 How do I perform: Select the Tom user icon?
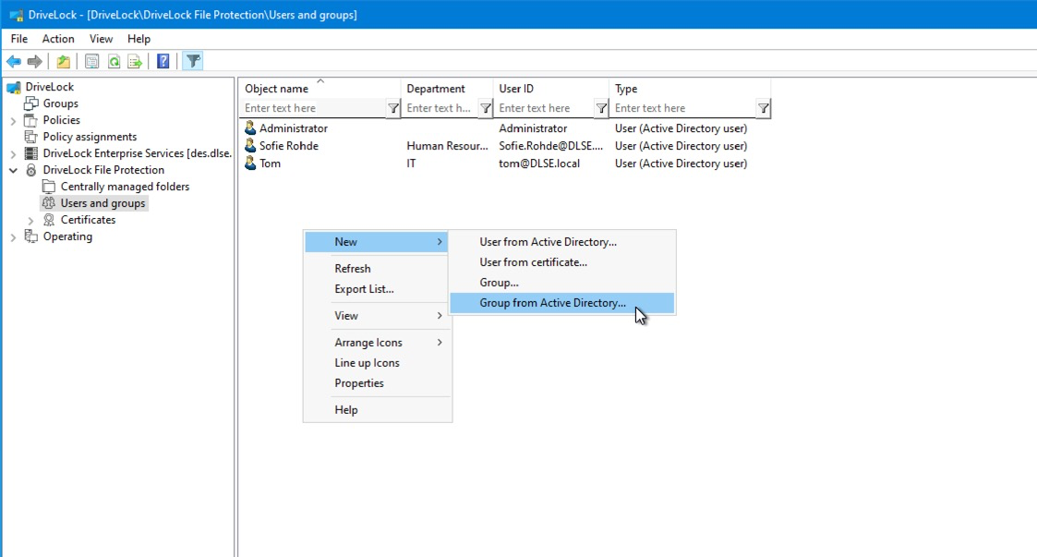point(250,163)
